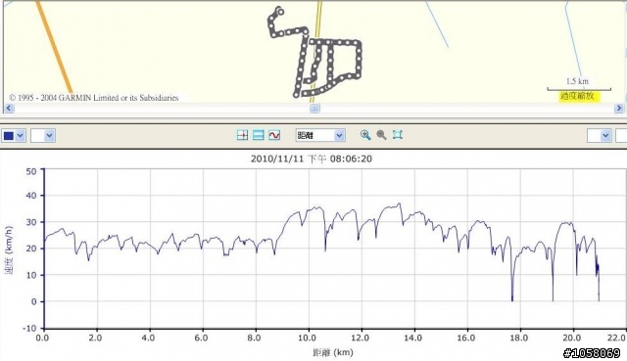Click the map horizontal scrollbar thumb
Viewport: 627px width, 361px height.
click(x=314, y=109)
